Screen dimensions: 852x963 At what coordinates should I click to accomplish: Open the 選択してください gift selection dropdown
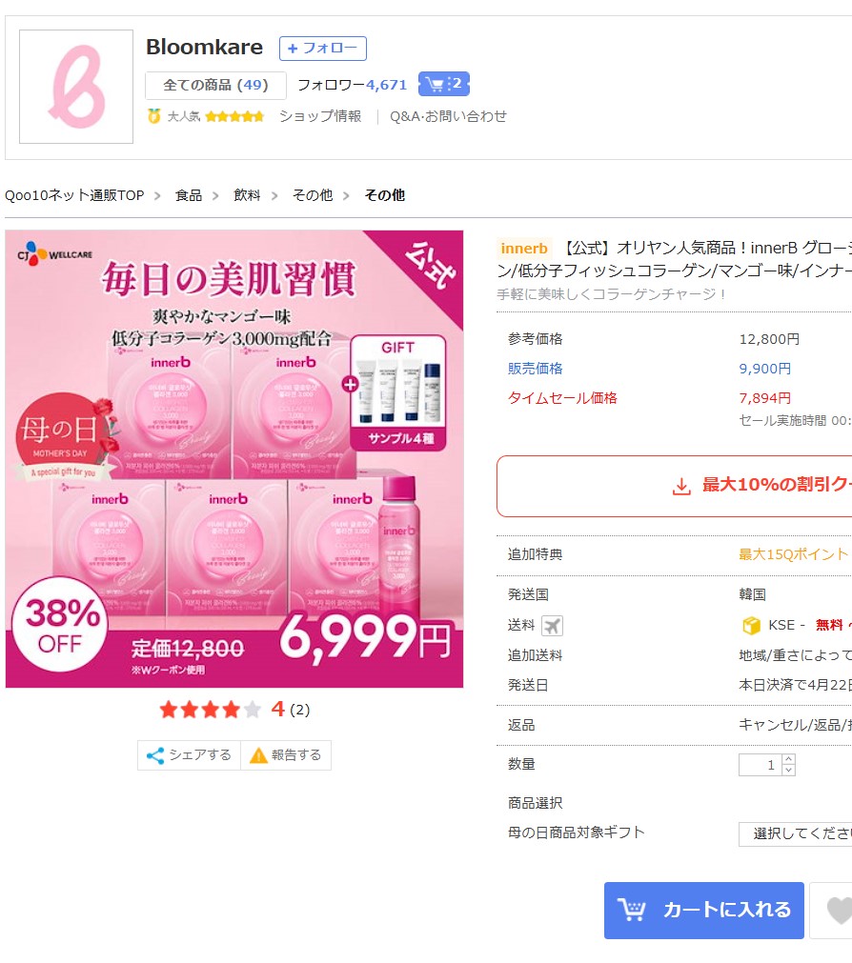pos(799,834)
